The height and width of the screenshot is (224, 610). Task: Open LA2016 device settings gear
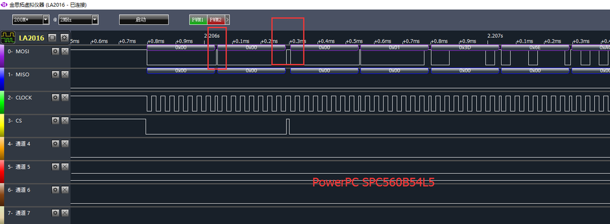click(64, 38)
